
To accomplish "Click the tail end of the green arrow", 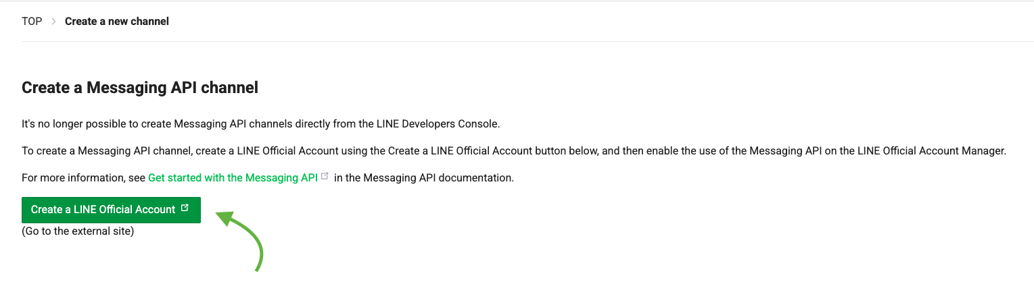I will [x=257, y=270].
